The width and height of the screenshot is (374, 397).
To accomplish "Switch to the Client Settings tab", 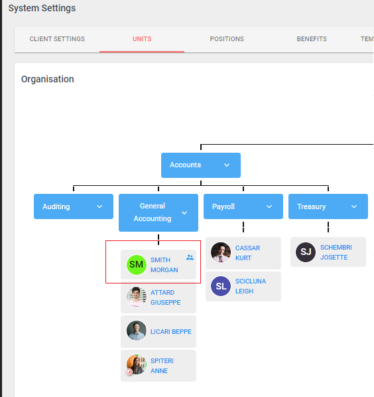I will (57, 39).
